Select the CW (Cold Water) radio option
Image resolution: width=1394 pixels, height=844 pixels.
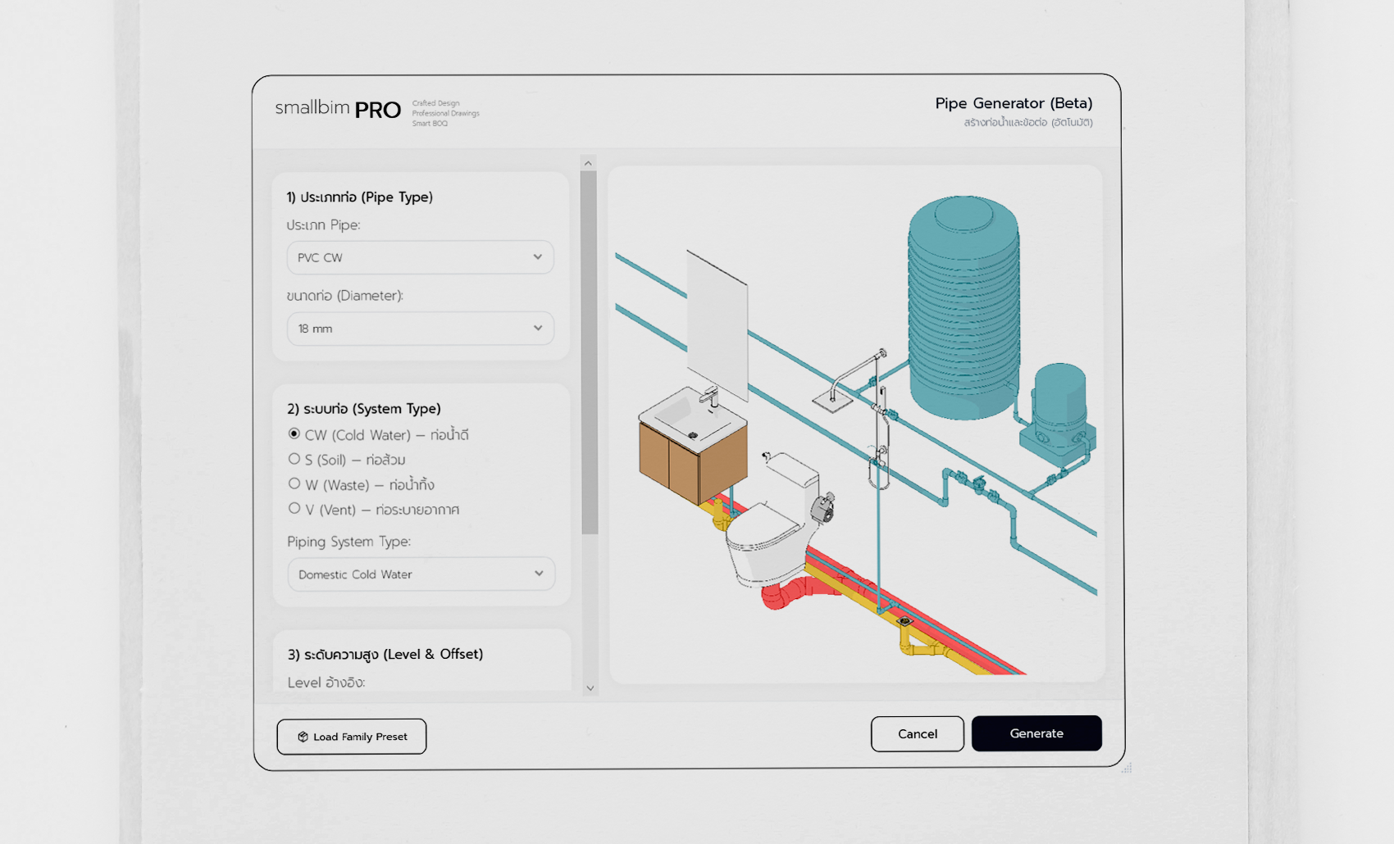tap(294, 433)
